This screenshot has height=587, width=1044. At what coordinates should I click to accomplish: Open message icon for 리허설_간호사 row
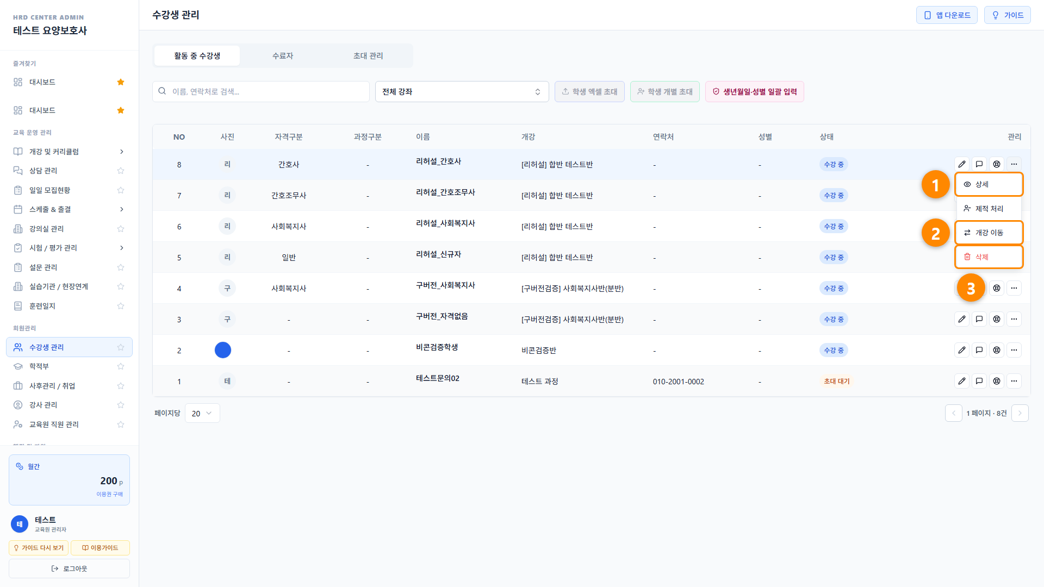[979, 164]
